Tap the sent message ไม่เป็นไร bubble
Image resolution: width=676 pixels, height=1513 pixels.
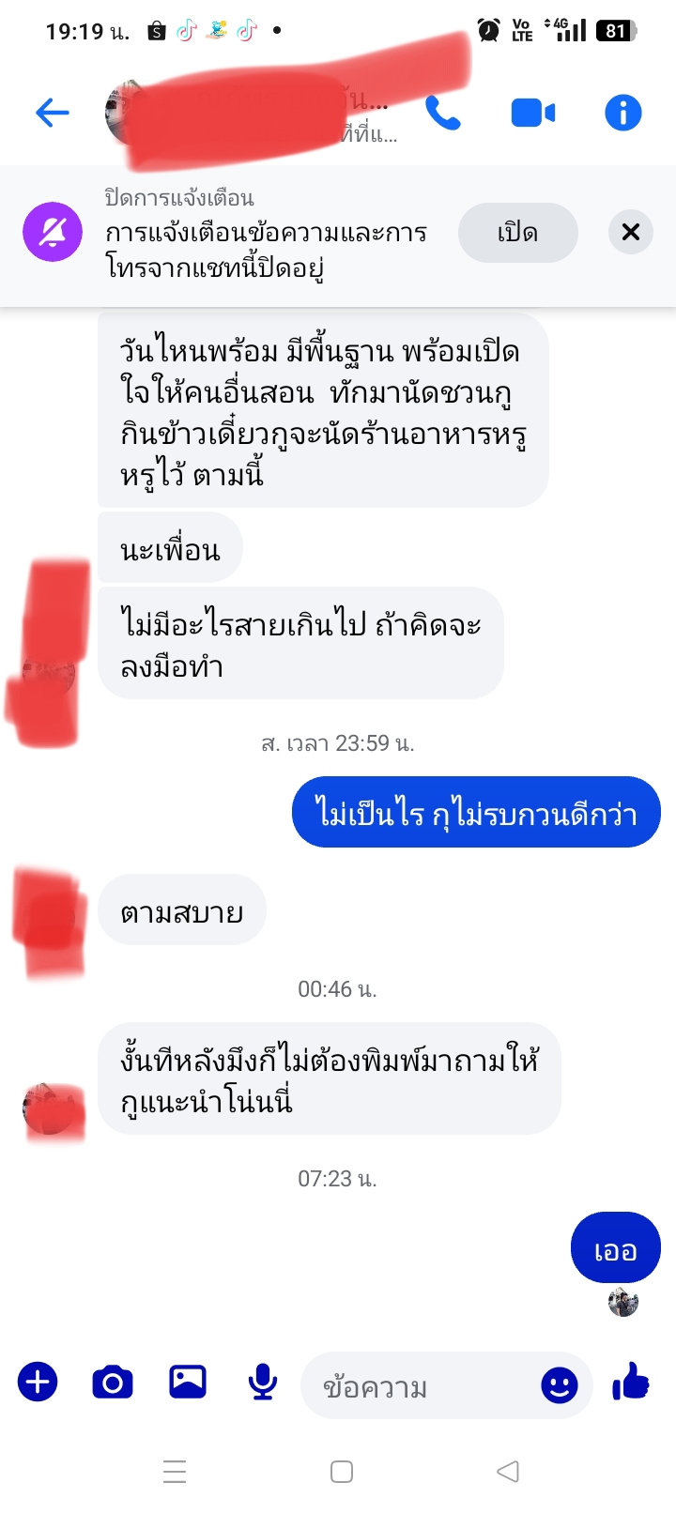476,812
